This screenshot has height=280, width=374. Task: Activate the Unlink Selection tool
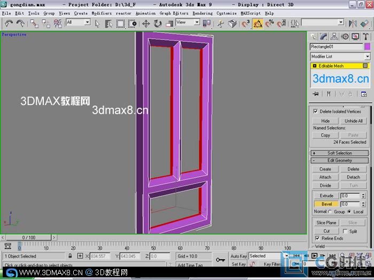(46, 23)
